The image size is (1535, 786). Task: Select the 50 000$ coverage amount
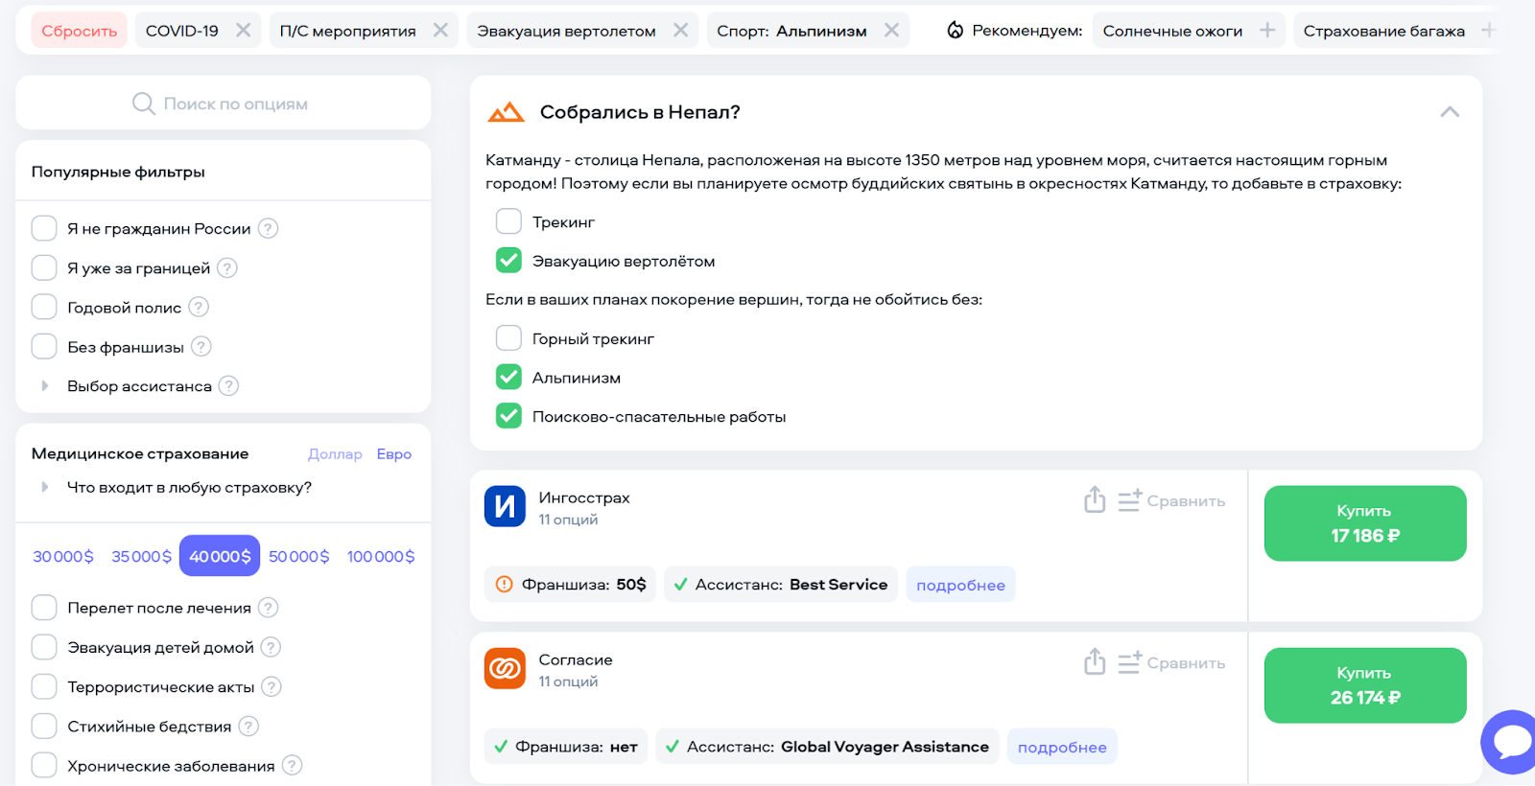pos(298,556)
